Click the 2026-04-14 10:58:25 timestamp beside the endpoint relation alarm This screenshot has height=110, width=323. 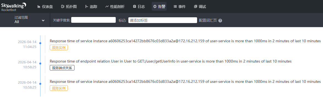(x=27, y=64)
